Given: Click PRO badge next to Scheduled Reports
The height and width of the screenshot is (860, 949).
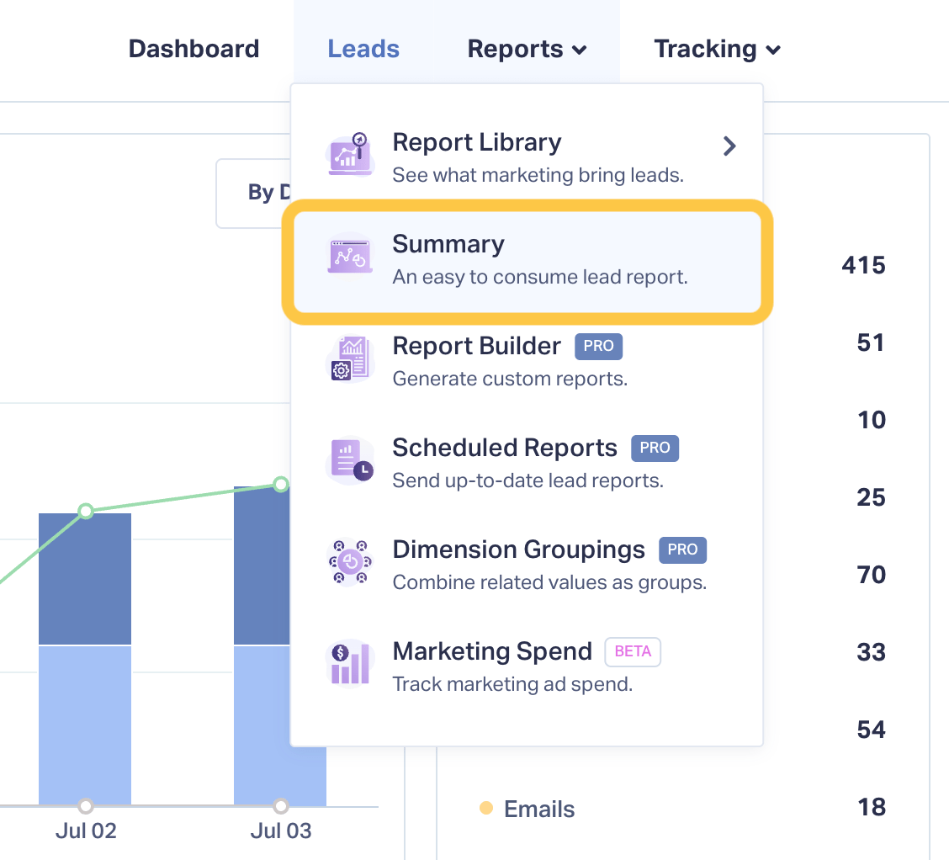Looking at the screenshot, I should click(x=655, y=448).
